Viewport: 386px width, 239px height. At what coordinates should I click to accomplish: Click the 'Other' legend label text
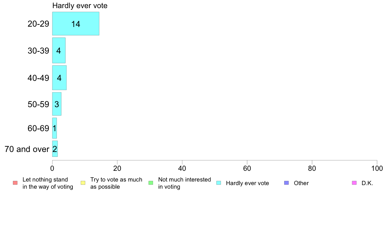pos(301,183)
